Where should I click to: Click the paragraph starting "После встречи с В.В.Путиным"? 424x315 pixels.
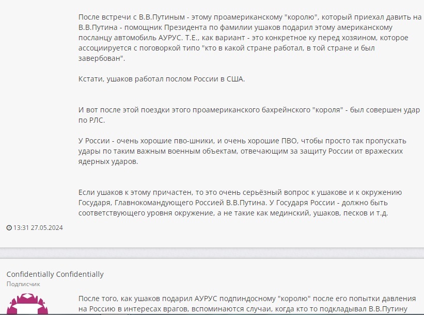250,38
